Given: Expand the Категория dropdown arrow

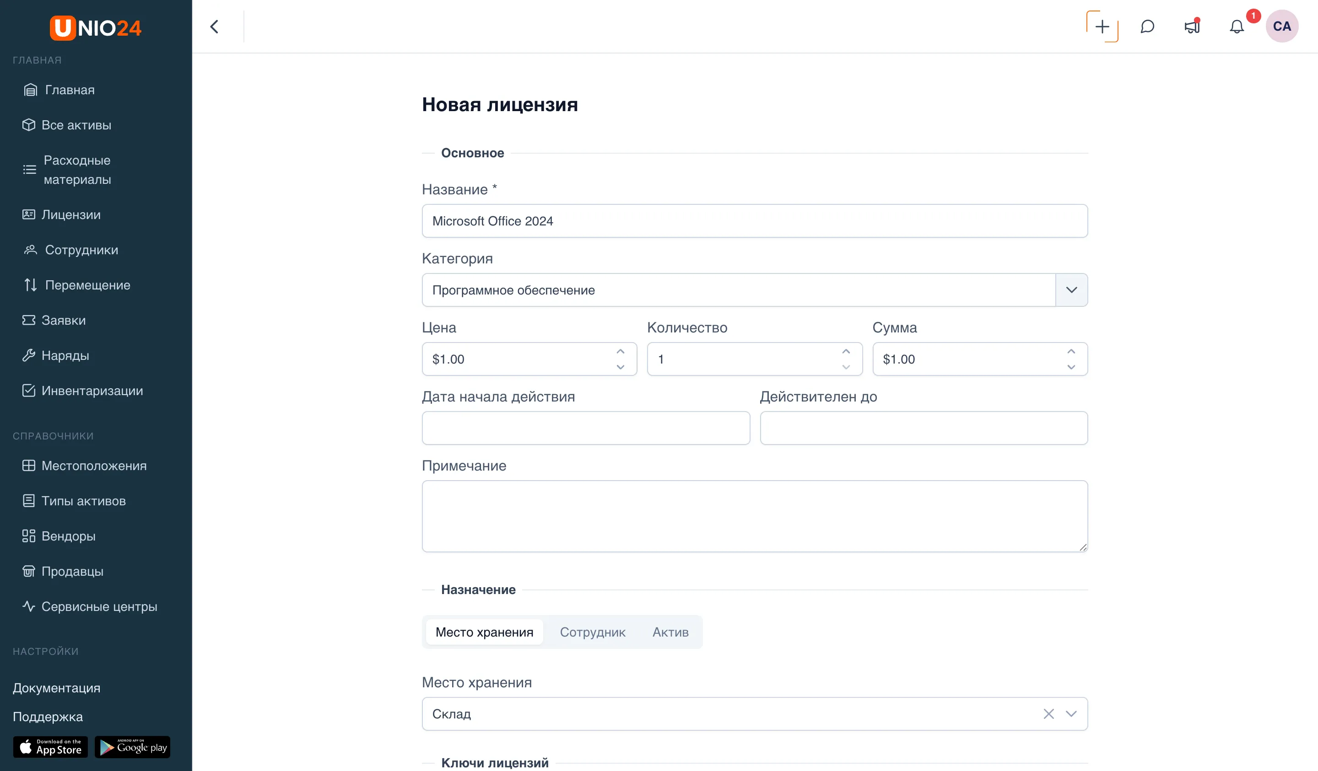Looking at the screenshot, I should [1071, 290].
